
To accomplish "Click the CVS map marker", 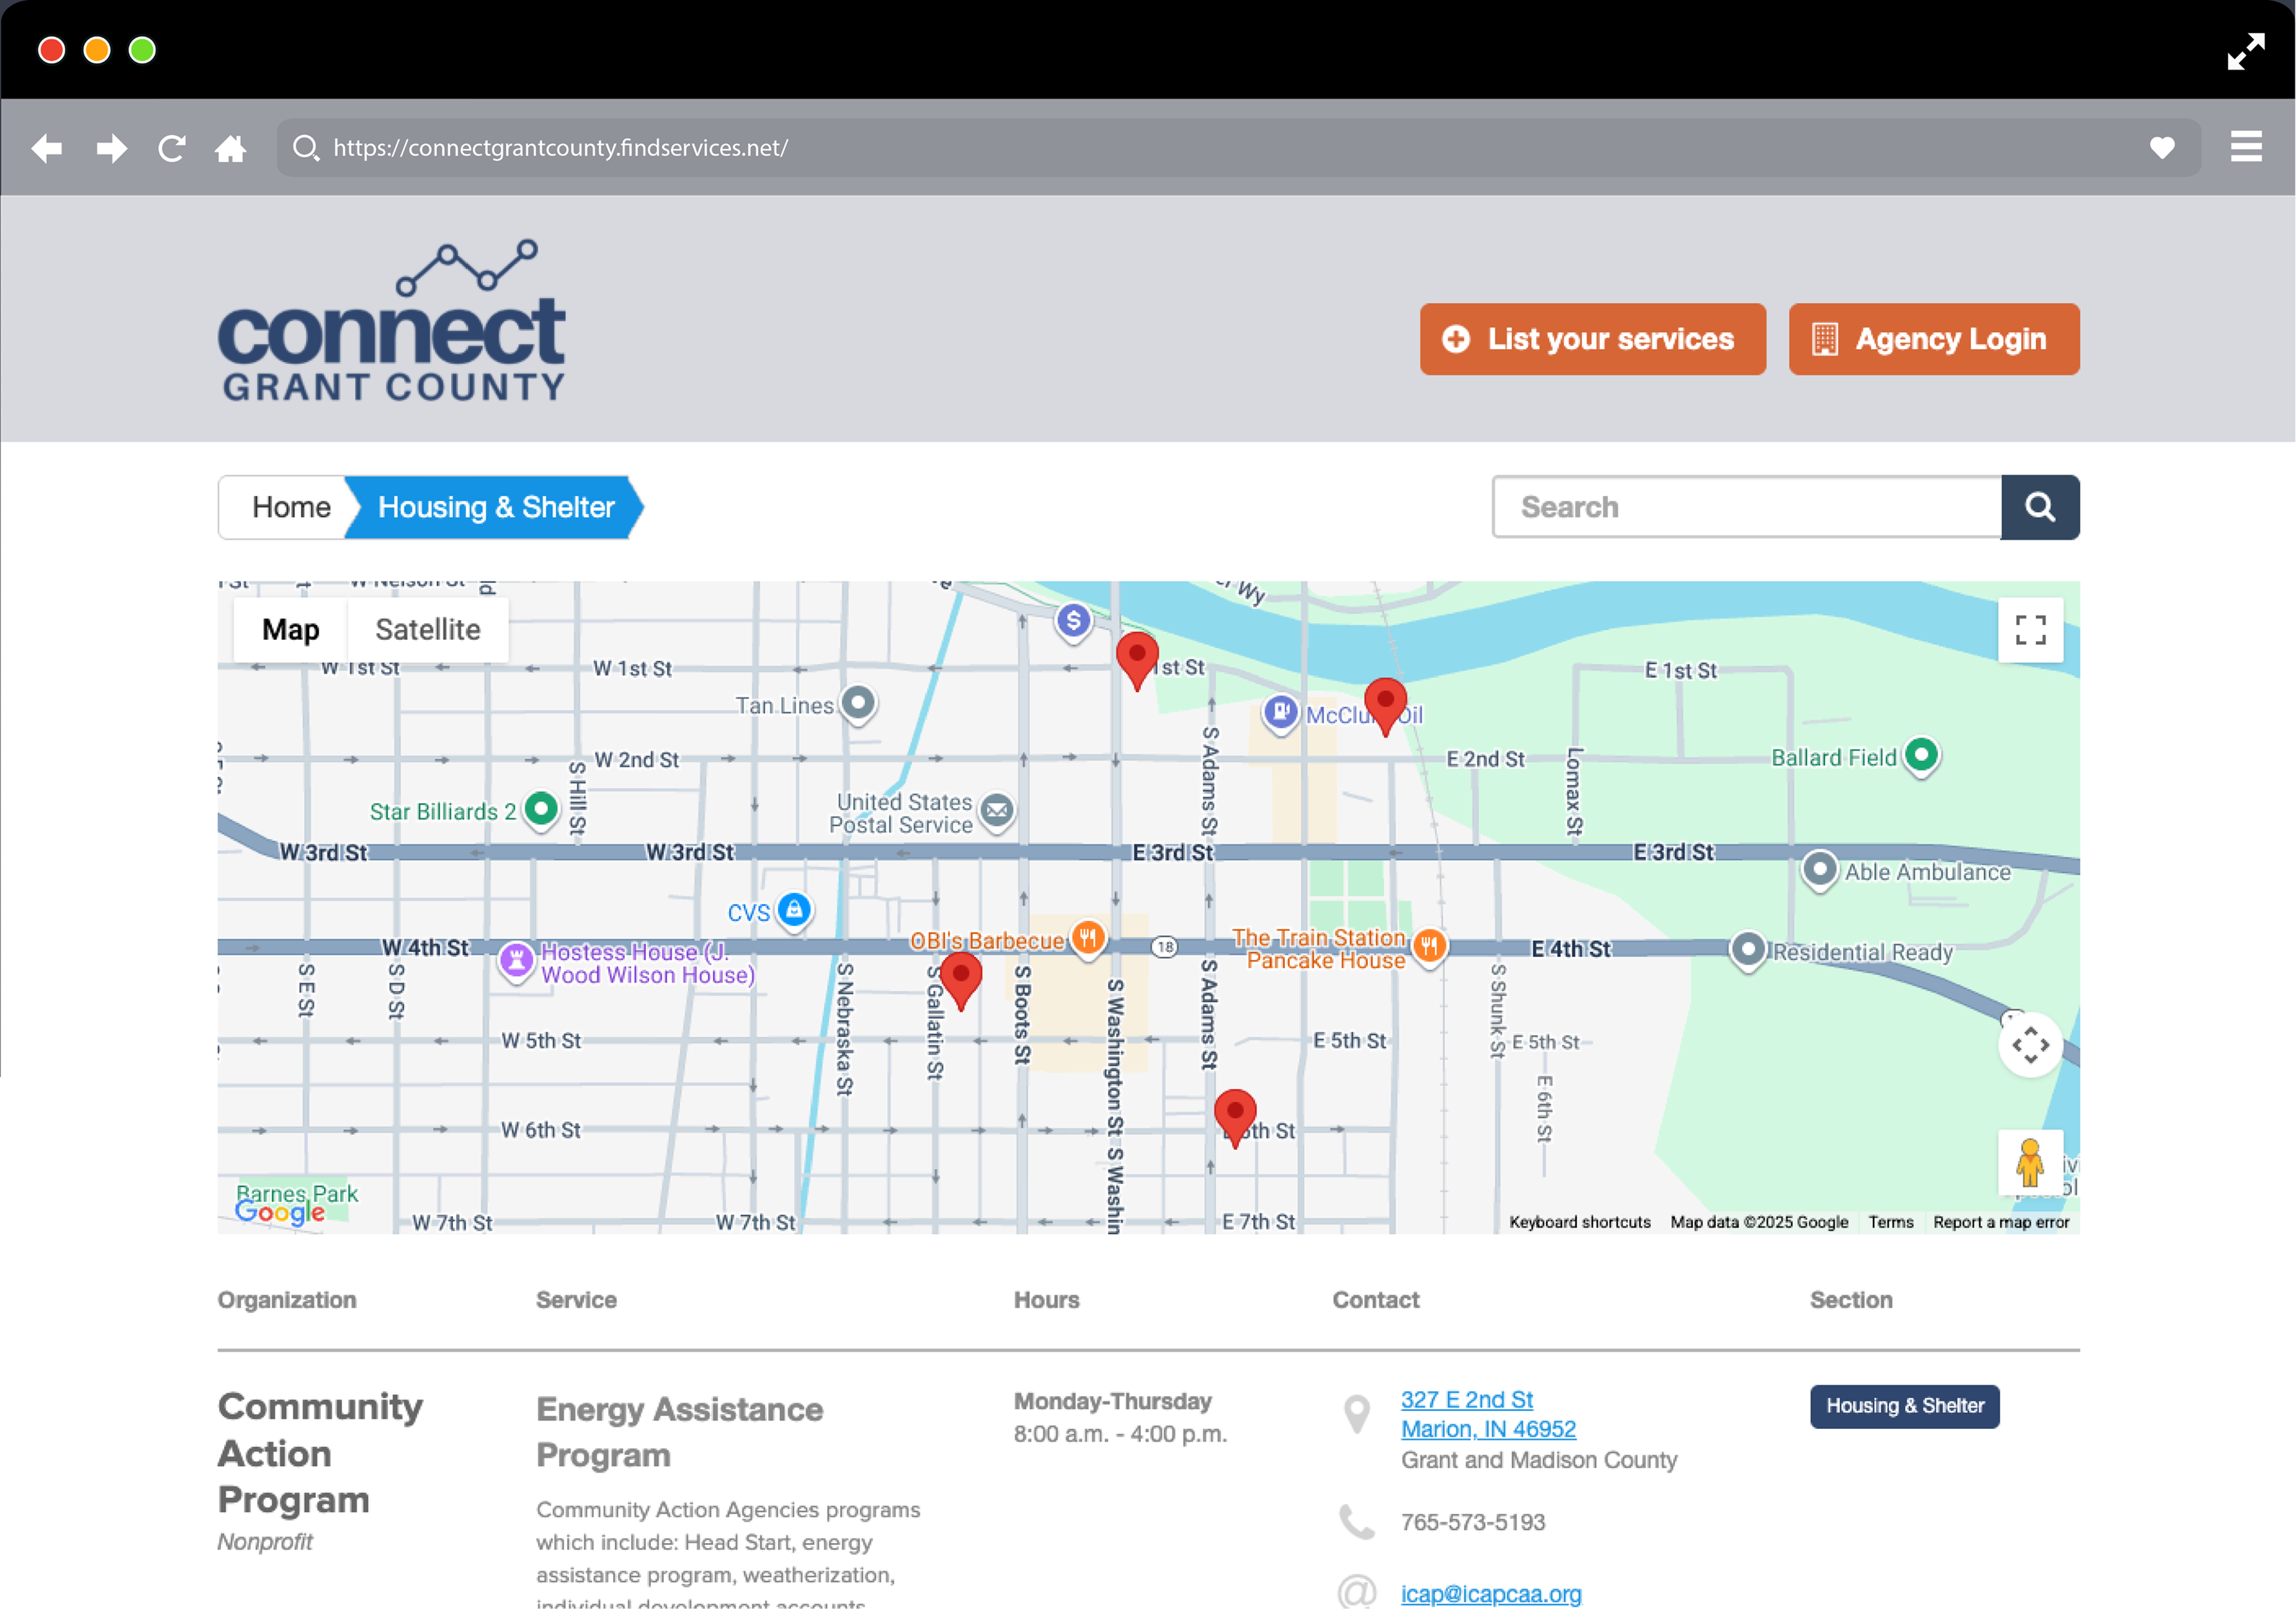I will 794,910.
